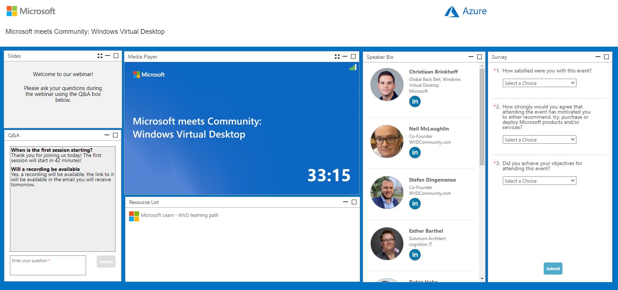Click Speaker Bio scrollbar down arrow
The height and width of the screenshot is (290, 618).
482,279
